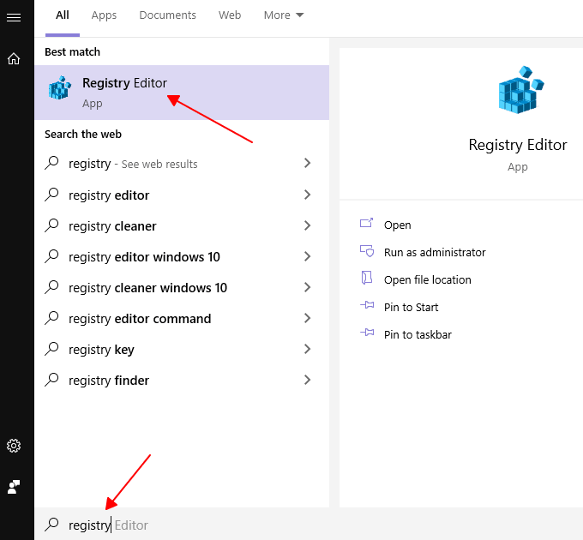Expand 'registry cleaner windows 10' chevron
Screen dimensions: 583x540
coord(307,287)
